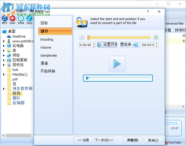Image resolution: width=186 pixels, height=146 pixels.
Task: Expand the 河东软件园 folder node
Action: tap(4, 89)
